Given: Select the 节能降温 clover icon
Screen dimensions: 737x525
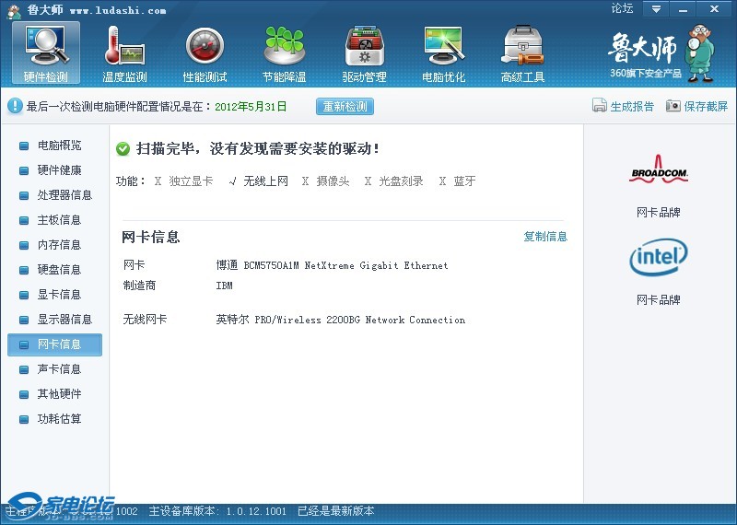Looking at the screenshot, I should (x=284, y=46).
